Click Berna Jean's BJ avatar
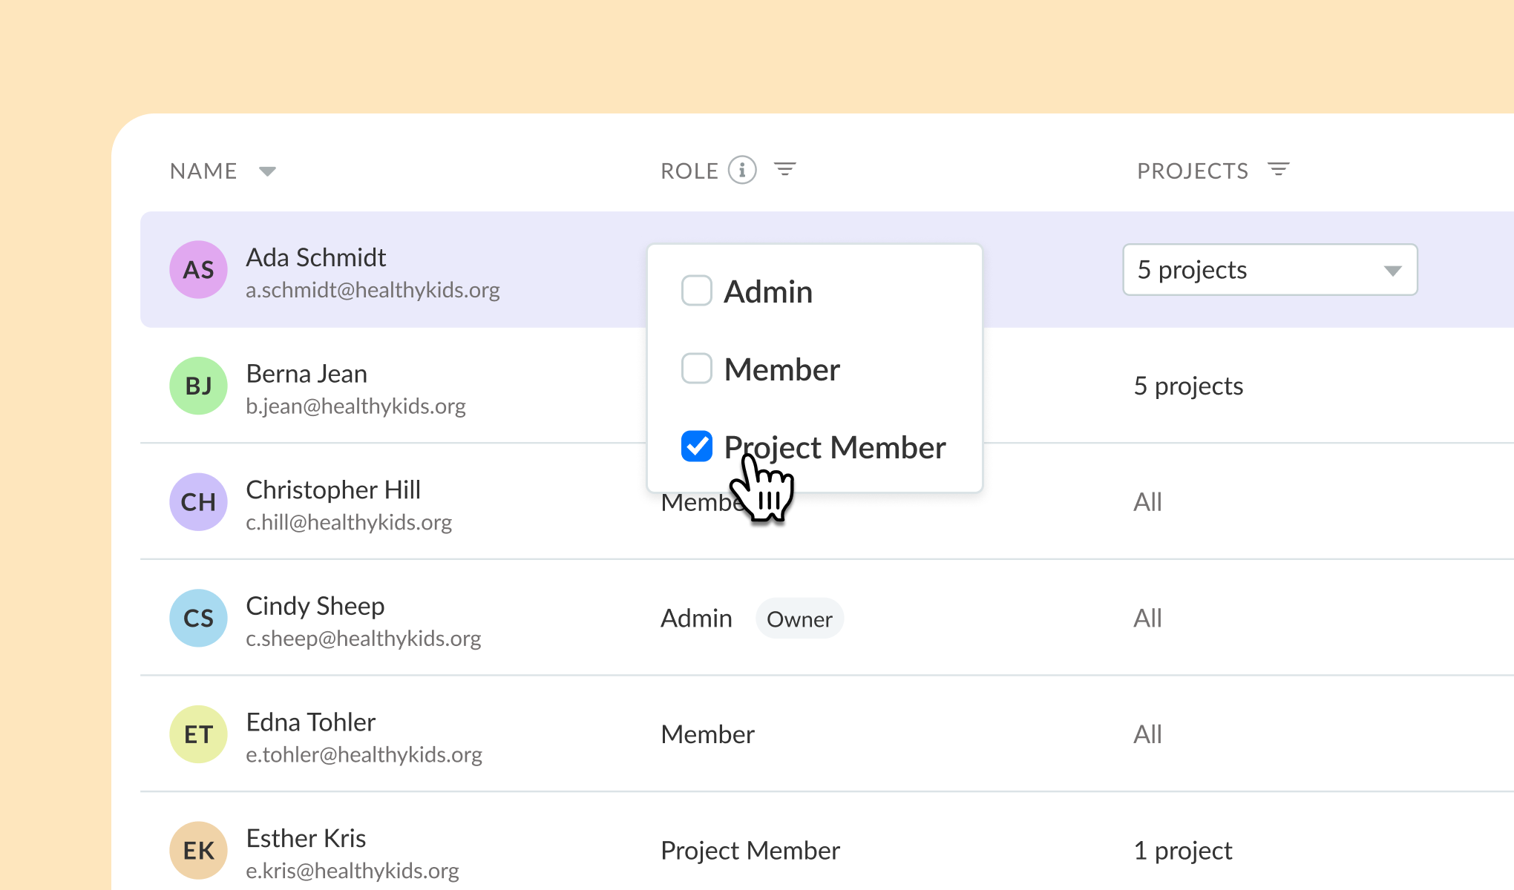The height and width of the screenshot is (890, 1514). click(198, 386)
